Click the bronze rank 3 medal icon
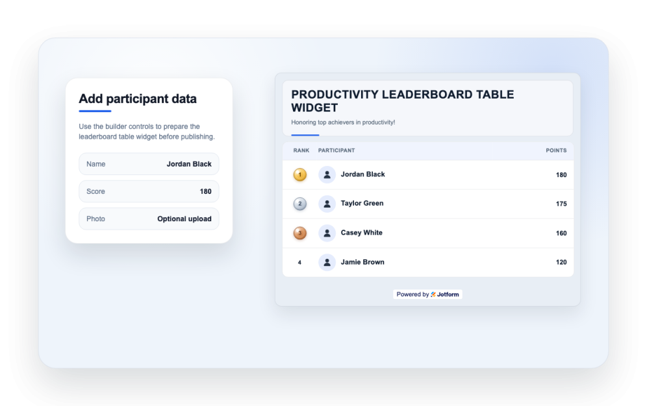The width and height of the screenshot is (647, 406). (x=300, y=233)
